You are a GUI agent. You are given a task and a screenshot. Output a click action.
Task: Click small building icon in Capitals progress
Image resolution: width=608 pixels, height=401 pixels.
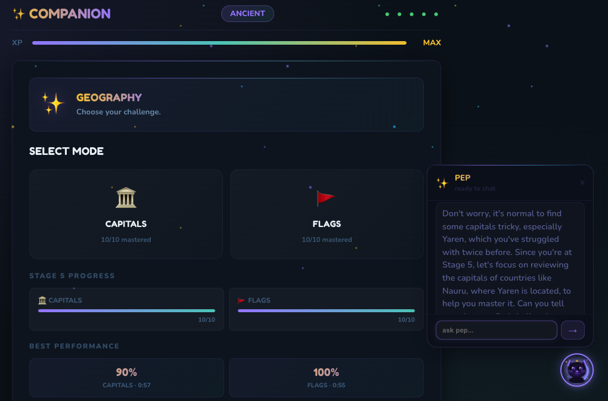tap(42, 300)
